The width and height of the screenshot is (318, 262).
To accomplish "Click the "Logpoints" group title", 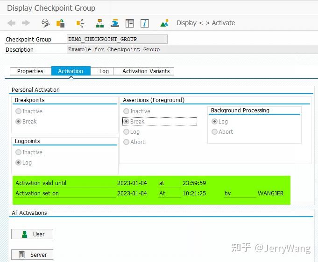I will pos(28,141).
